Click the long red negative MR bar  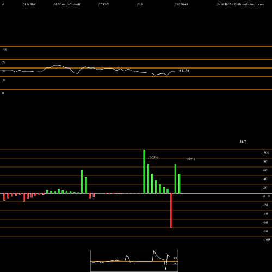[171, 211]
